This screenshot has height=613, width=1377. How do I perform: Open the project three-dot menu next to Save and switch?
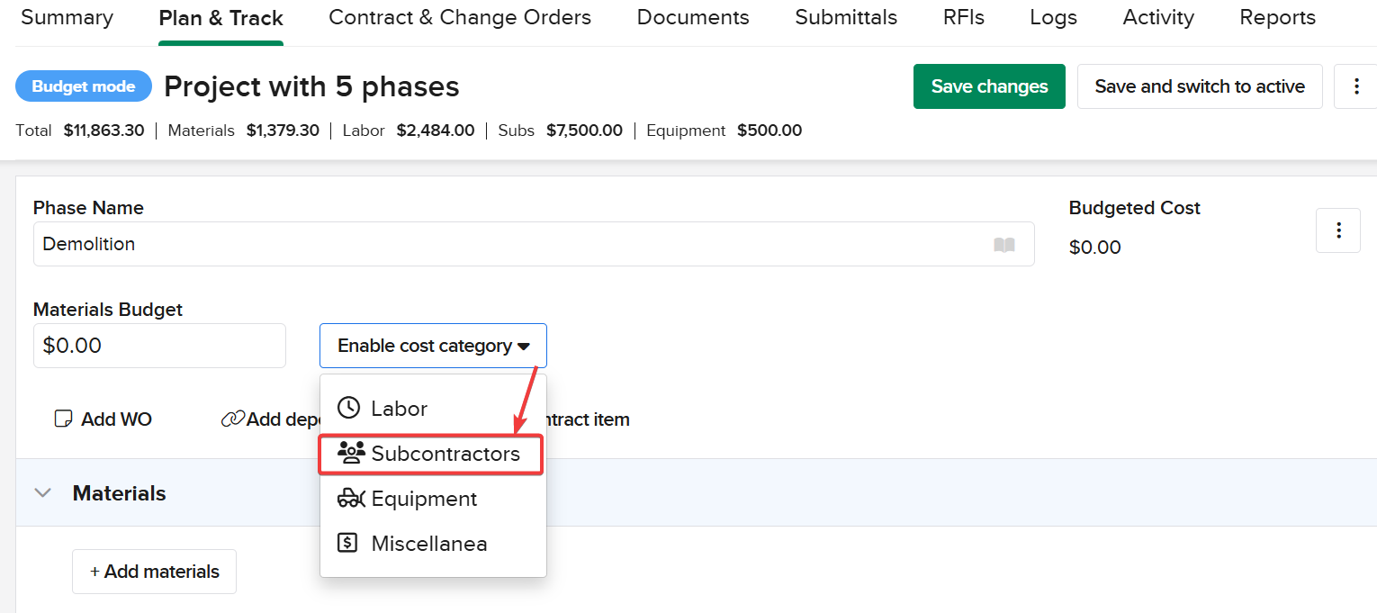pos(1356,86)
